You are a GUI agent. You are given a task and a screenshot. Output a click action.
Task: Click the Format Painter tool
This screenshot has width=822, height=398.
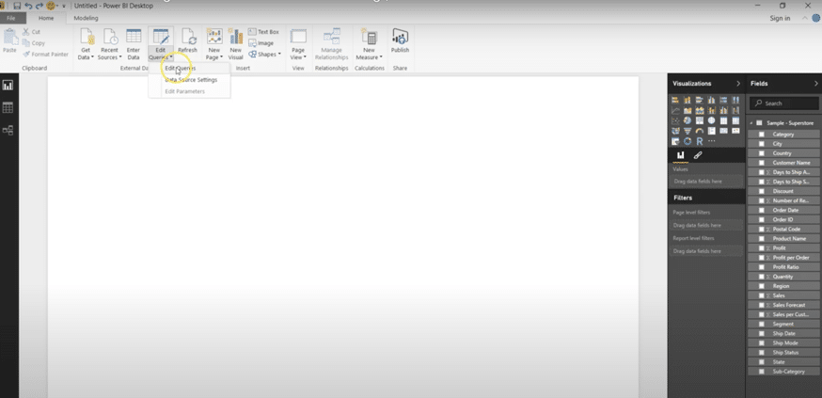[x=45, y=54]
